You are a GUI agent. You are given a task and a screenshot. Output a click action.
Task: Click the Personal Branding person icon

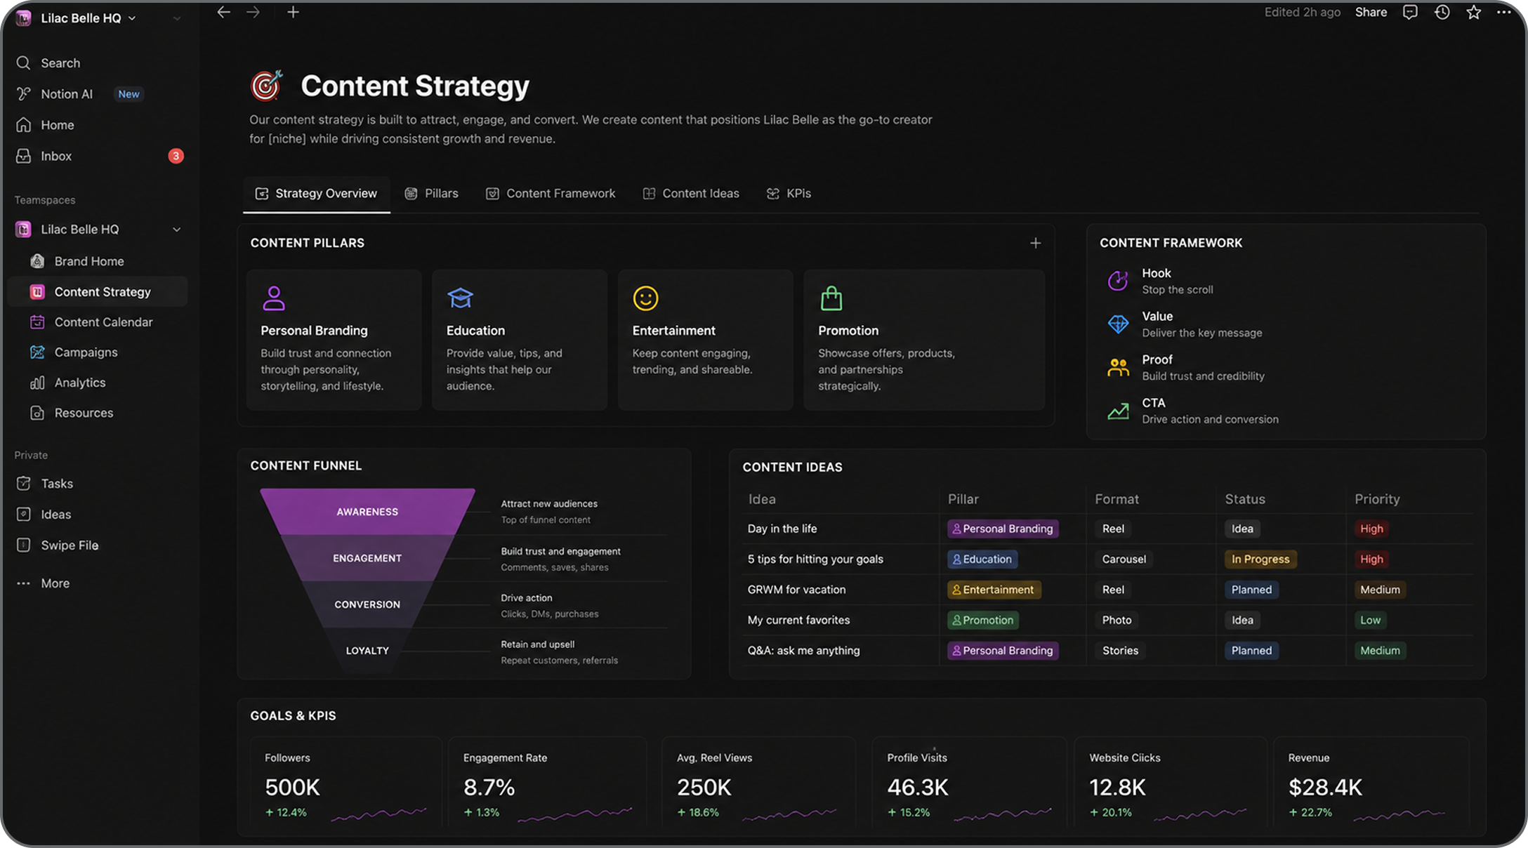(273, 298)
